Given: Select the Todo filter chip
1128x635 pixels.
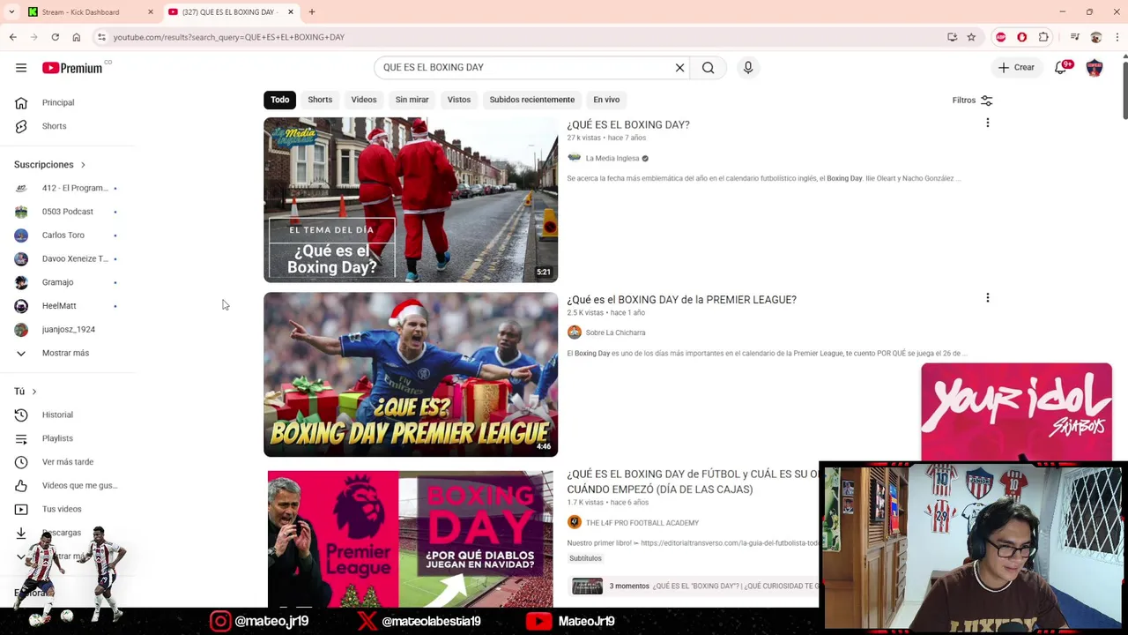Looking at the screenshot, I should pos(279,100).
